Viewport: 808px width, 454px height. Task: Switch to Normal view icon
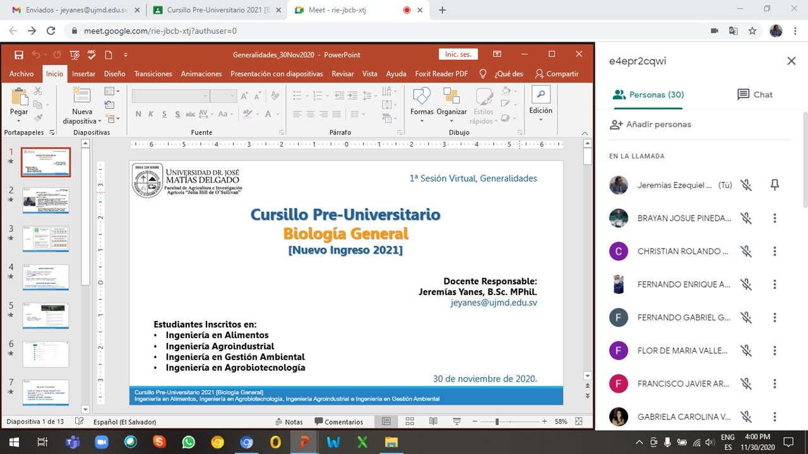click(386, 421)
